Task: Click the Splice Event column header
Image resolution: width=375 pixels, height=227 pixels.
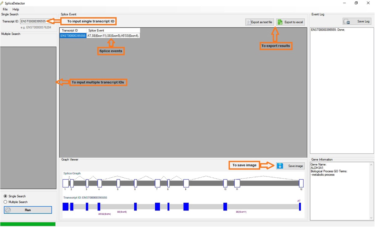Action: pos(96,31)
